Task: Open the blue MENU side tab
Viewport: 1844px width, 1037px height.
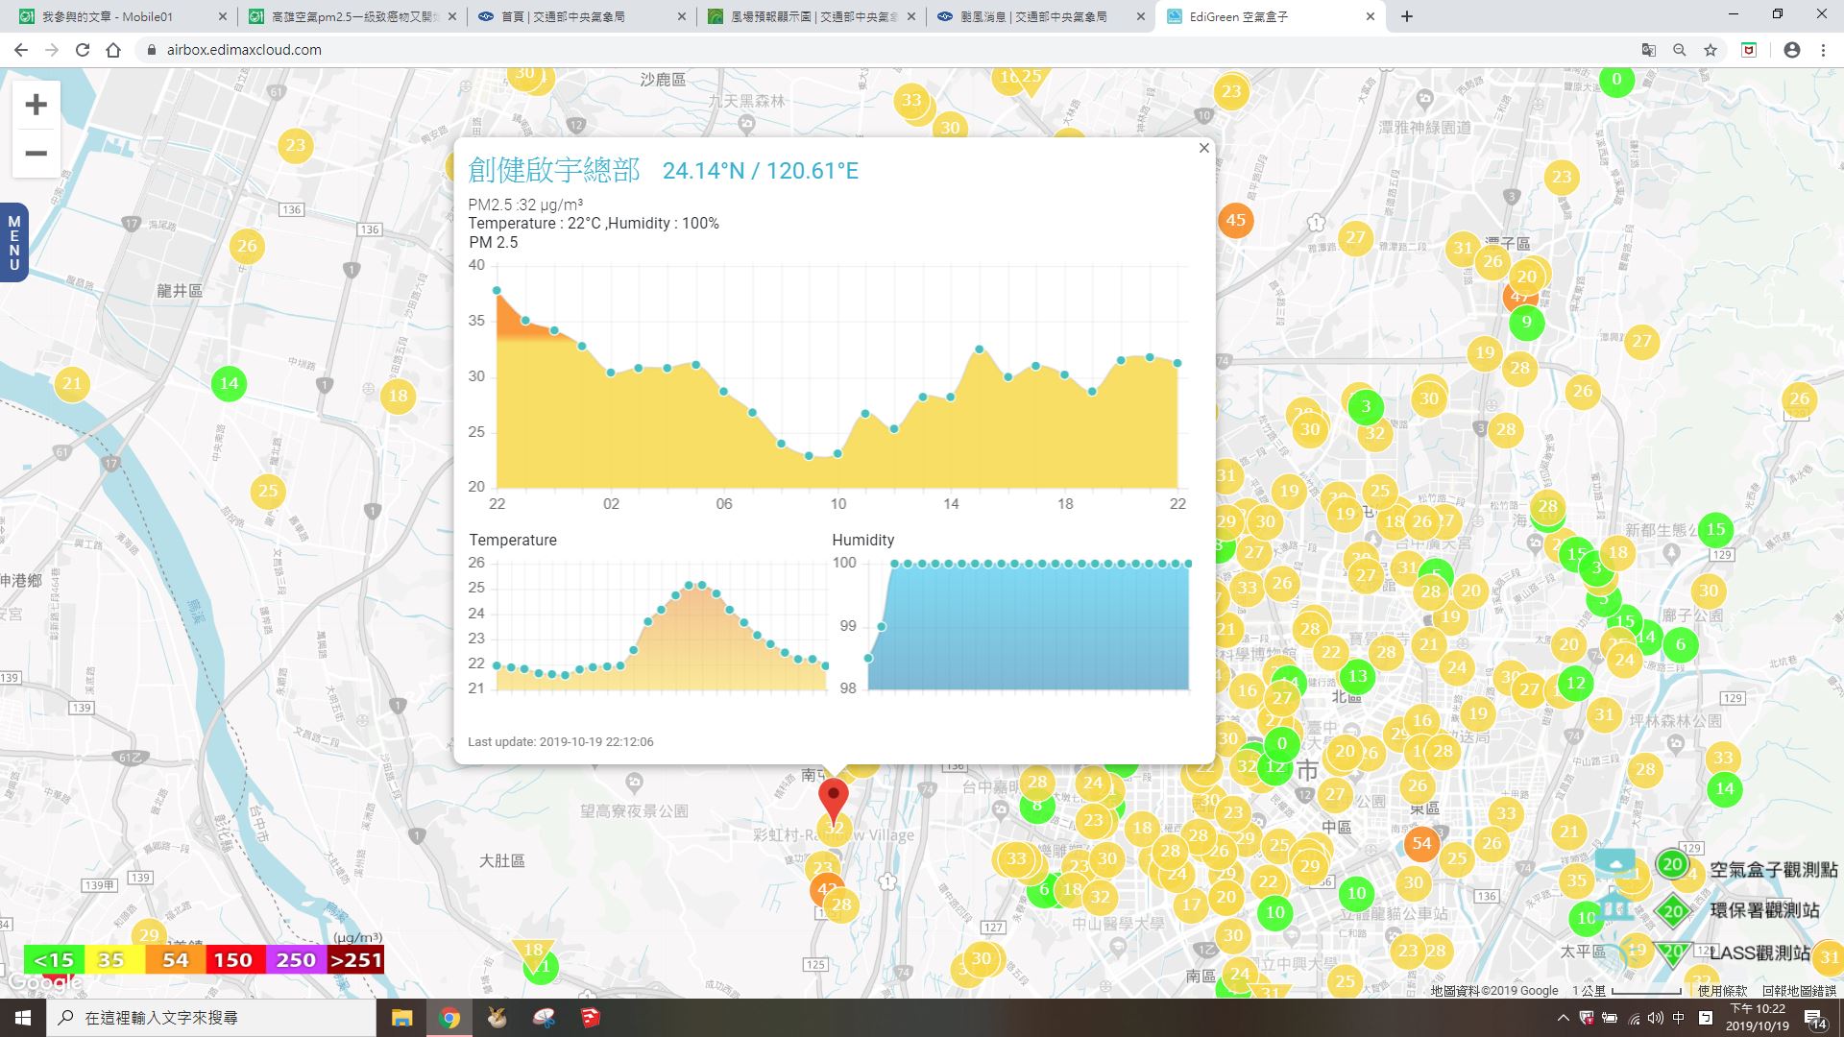Action: pyautogui.click(x=13, y=242)
